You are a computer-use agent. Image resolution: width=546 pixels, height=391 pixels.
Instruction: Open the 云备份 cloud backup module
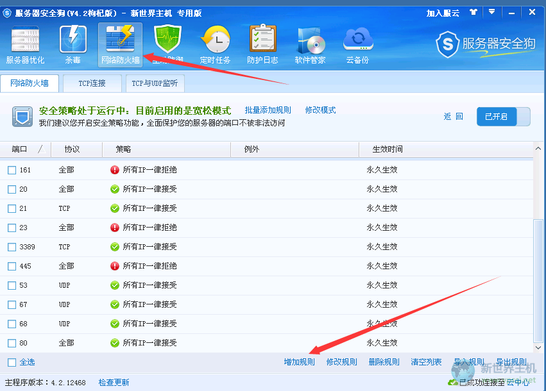pyautogui.click(x=357, y=44)
